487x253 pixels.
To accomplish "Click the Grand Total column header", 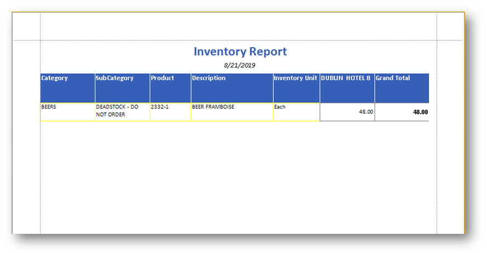I will tap(393, 78).
